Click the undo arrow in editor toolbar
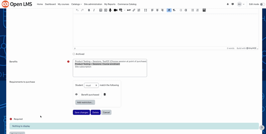The image size is (266, 134). pyautogui.click(x=77, y=10)
